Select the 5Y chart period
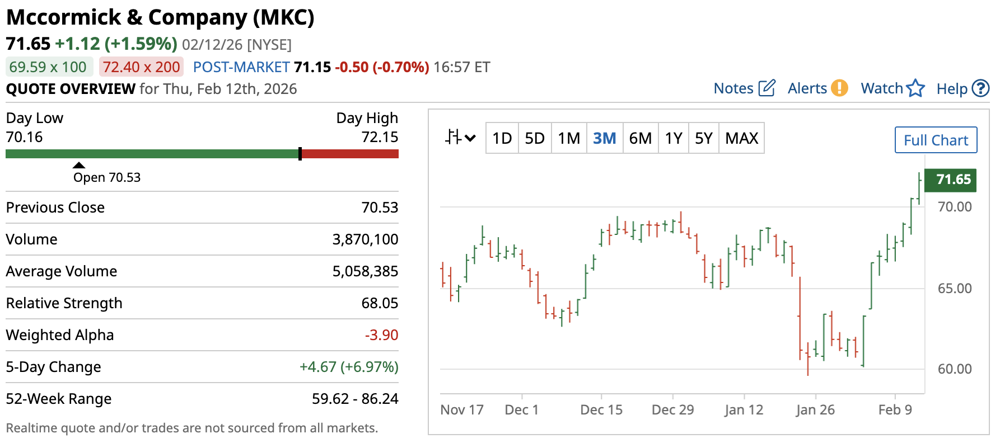Viewport: 1000px width, 443px height. [703, 138]
